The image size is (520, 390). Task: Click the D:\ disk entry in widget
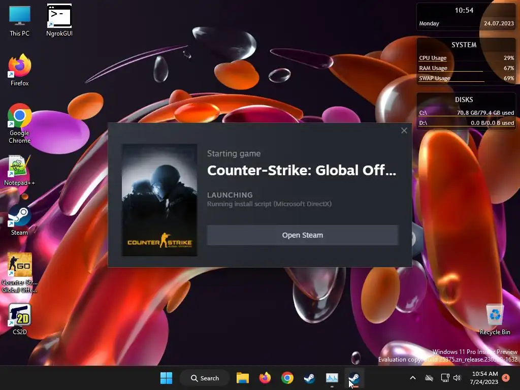[466, 123]
